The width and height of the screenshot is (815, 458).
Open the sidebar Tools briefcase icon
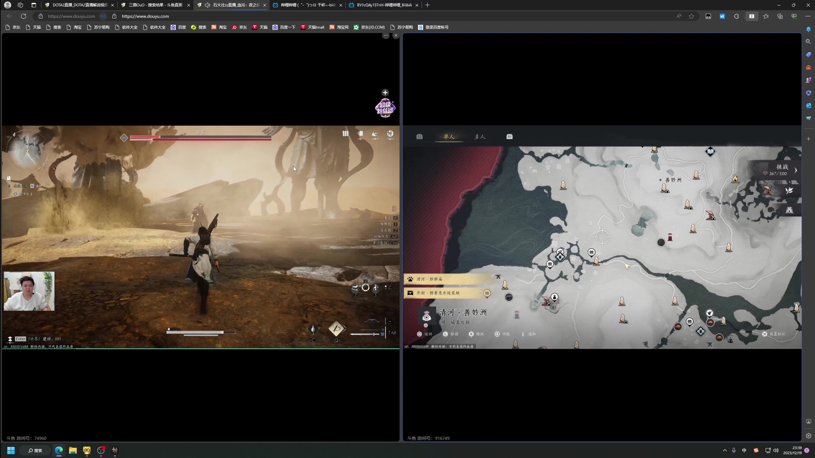[809, 67]
